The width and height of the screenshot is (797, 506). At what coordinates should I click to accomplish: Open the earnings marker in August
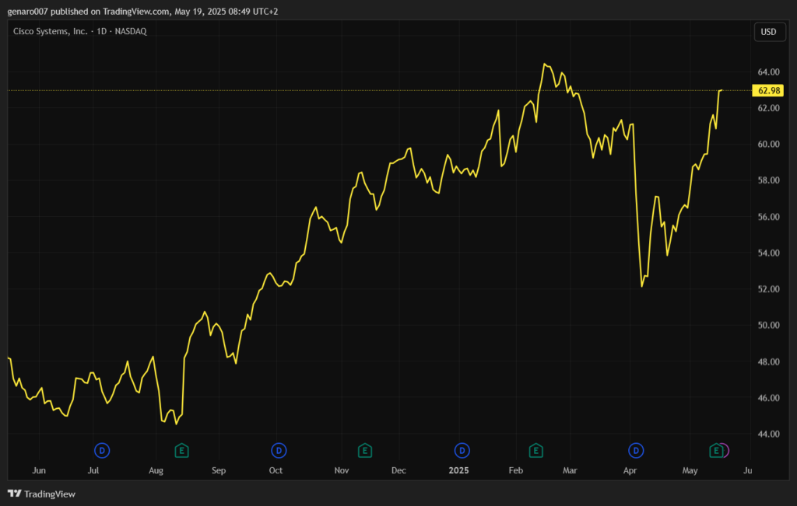[181, 450]
